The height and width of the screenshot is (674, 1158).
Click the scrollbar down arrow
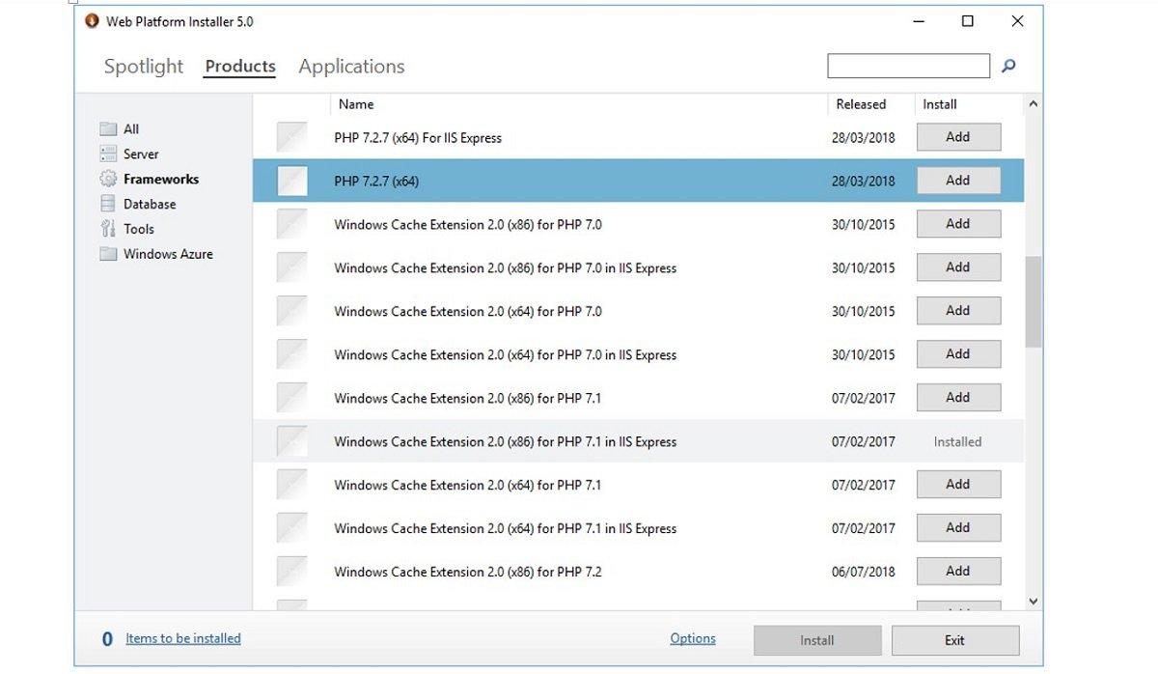pos(1034,602)
